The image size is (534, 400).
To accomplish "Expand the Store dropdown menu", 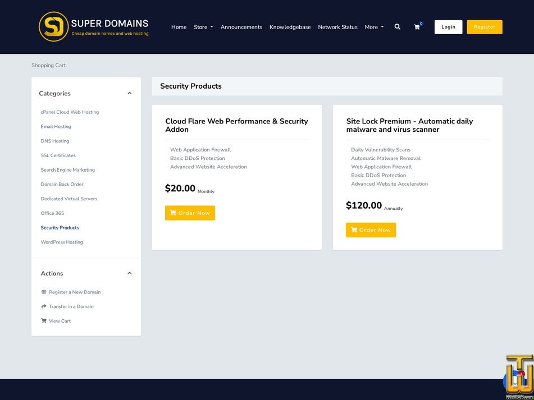I will pos(203,27).
